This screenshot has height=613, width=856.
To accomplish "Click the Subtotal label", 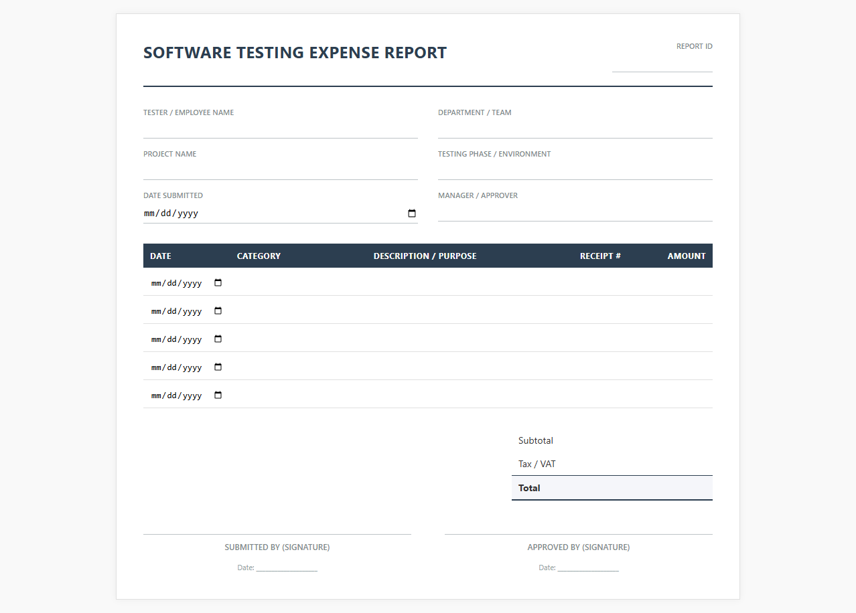I will (536, 441).
